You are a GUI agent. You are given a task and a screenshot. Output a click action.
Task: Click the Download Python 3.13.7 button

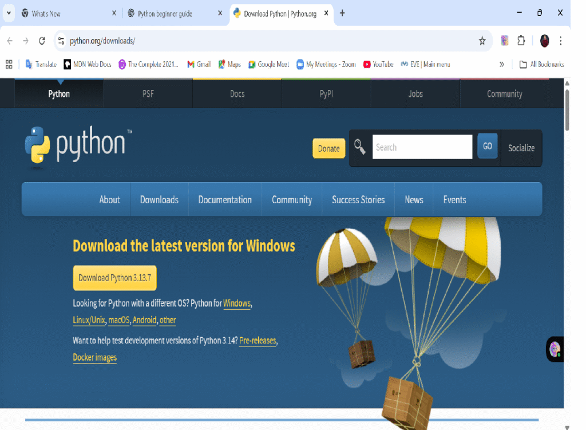[114, 278]
